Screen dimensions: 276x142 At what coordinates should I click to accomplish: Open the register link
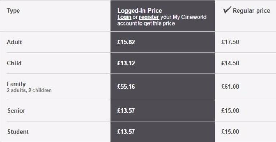[x=149, y=17]
